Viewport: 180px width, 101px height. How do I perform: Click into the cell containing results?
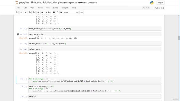point(95,97)
